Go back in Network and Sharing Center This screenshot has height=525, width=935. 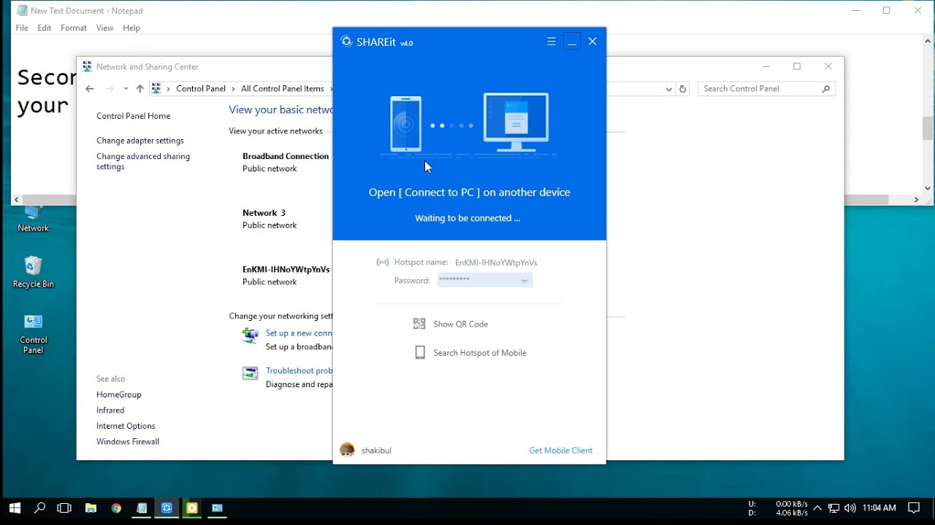coord(89,89)
